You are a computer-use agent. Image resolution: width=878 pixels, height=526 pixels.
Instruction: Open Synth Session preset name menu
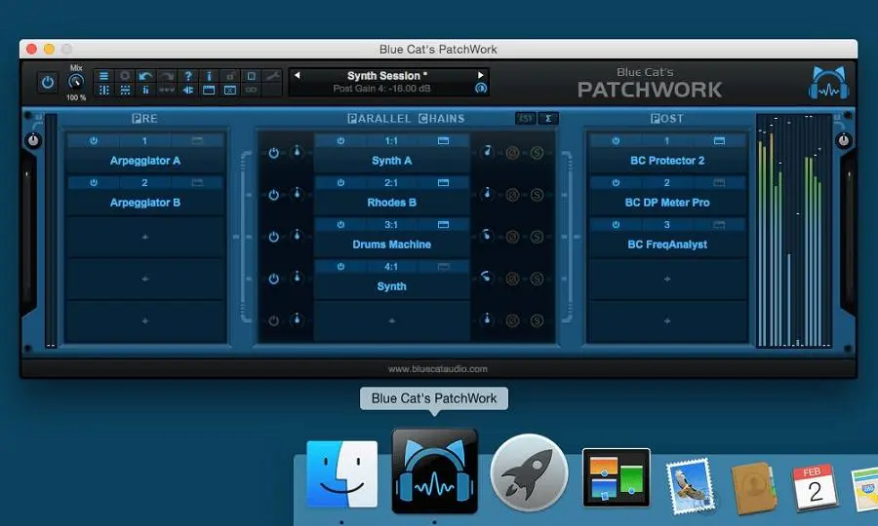pyautogui.click(x=387, y=75)
